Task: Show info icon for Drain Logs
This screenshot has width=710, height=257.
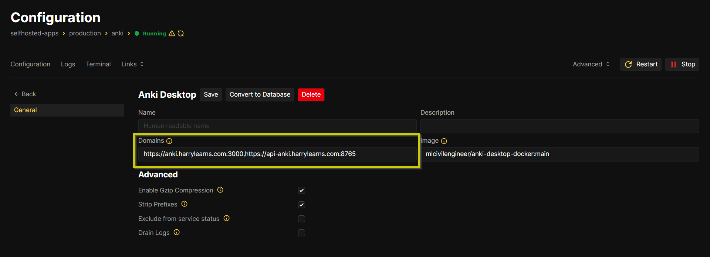Action: (x=177, y=232)
